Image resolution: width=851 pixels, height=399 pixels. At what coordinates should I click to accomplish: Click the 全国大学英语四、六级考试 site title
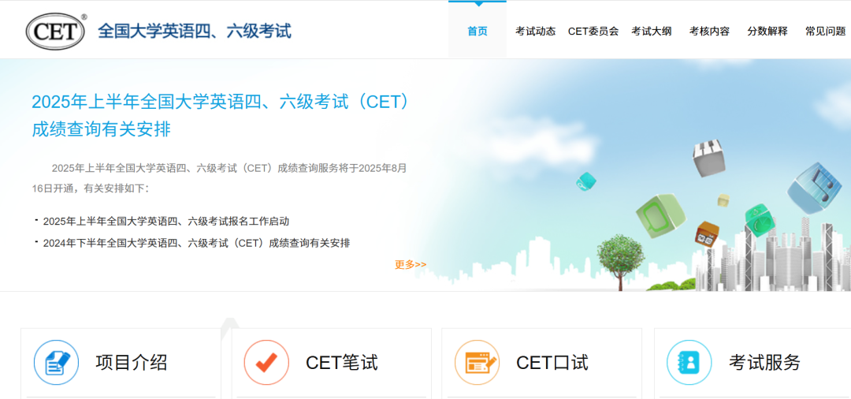pos(195,32)
